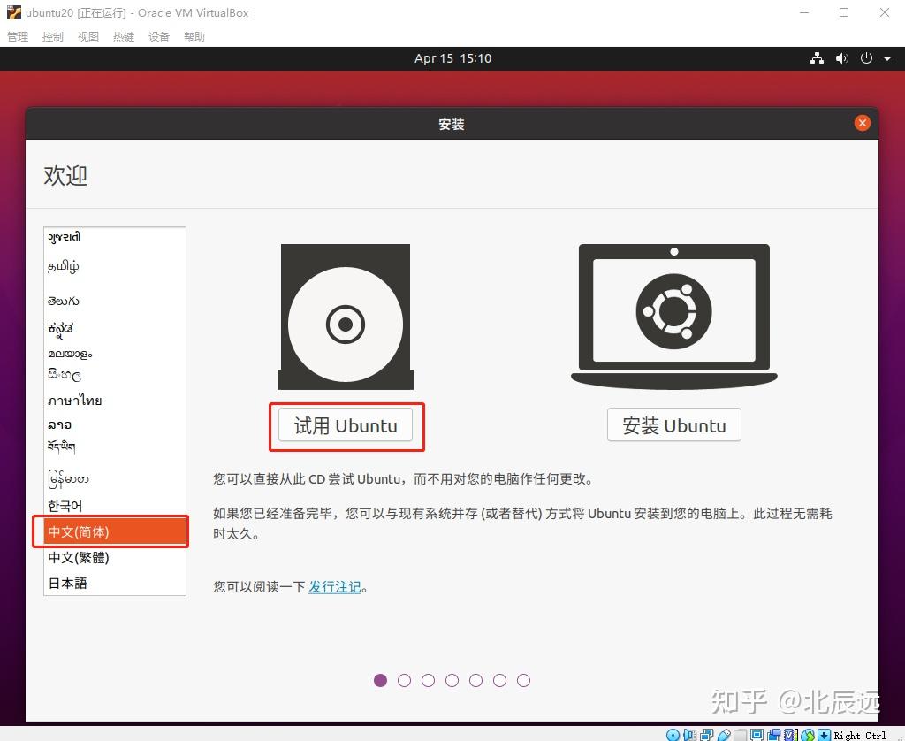905x741 pixels.
Task: Click the audio status bar icon
Action: (689, 735)
